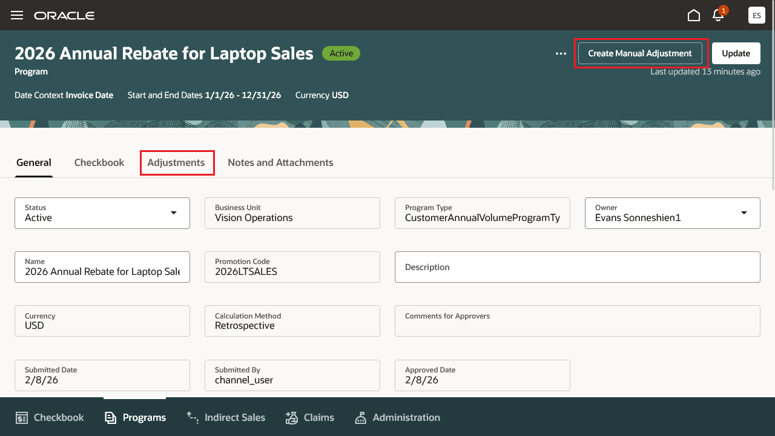775x436 pixels.
Task: Select Claims label in bottom navigation
Action: pos(319,417)
